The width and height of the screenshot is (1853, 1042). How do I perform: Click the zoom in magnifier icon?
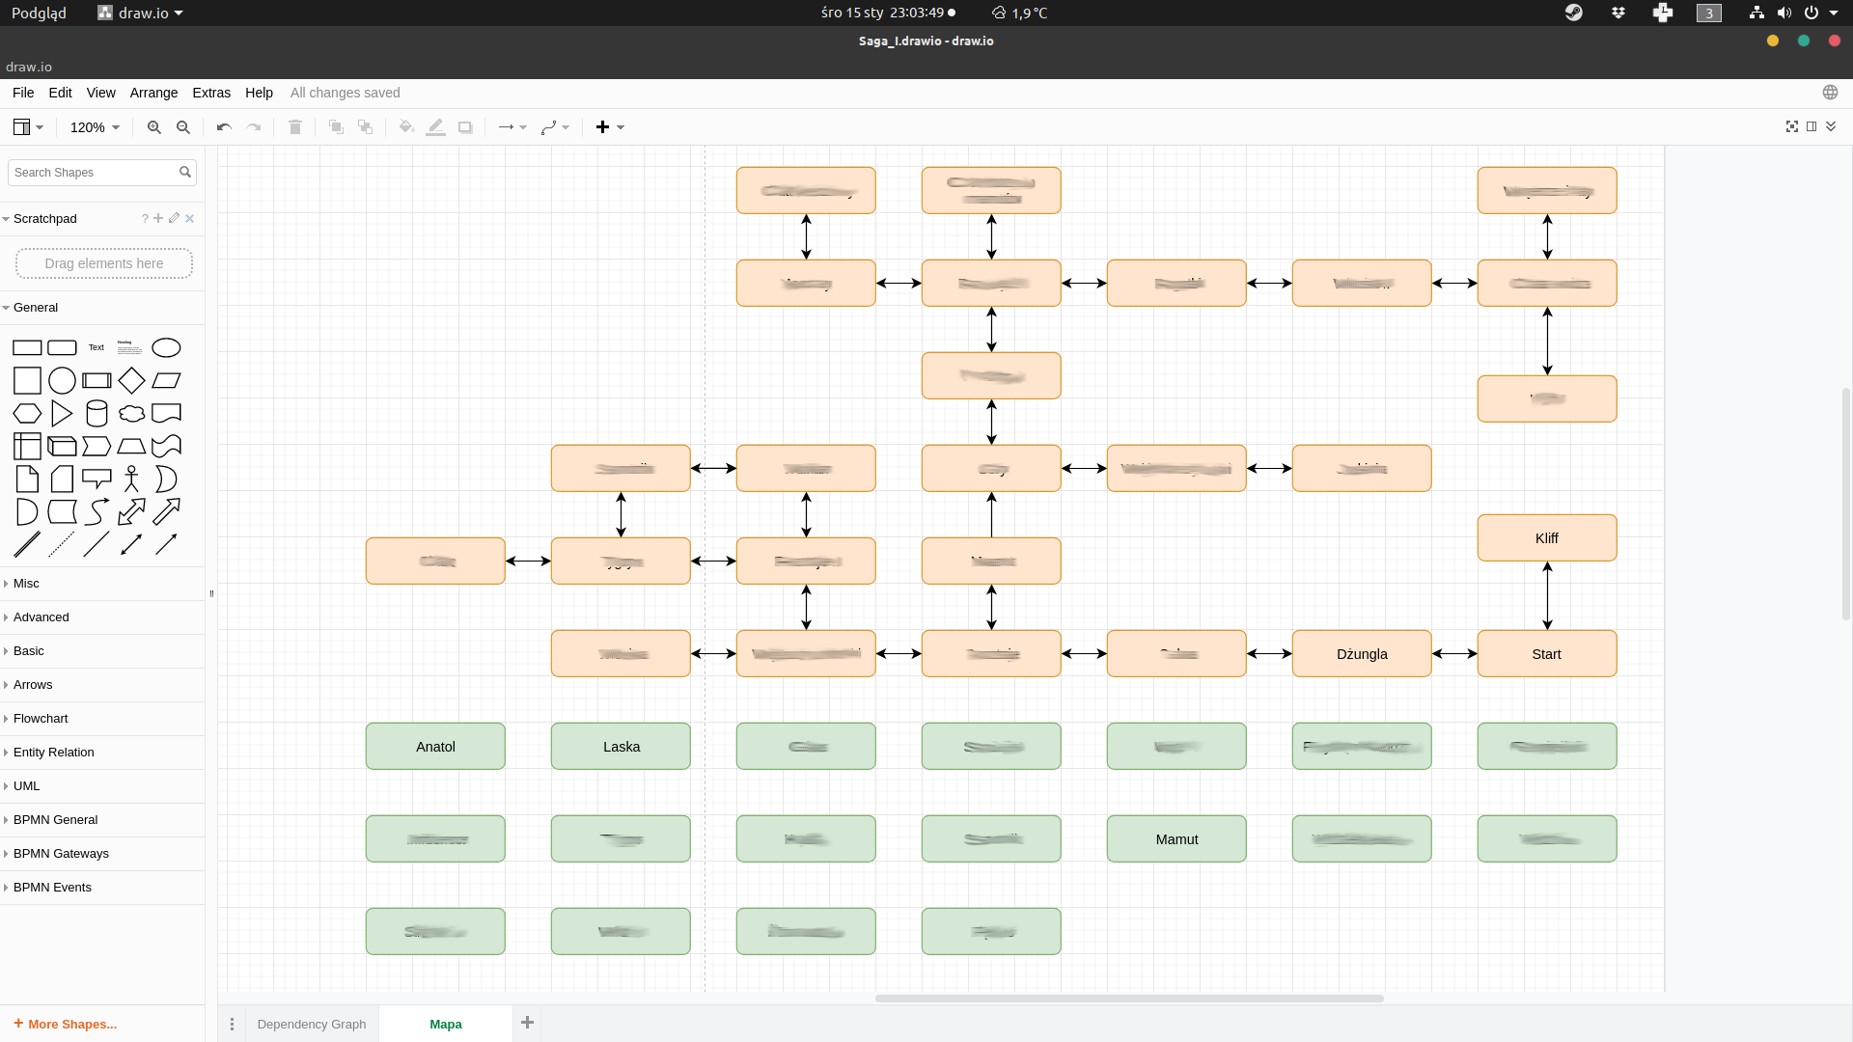click(153, 127)
